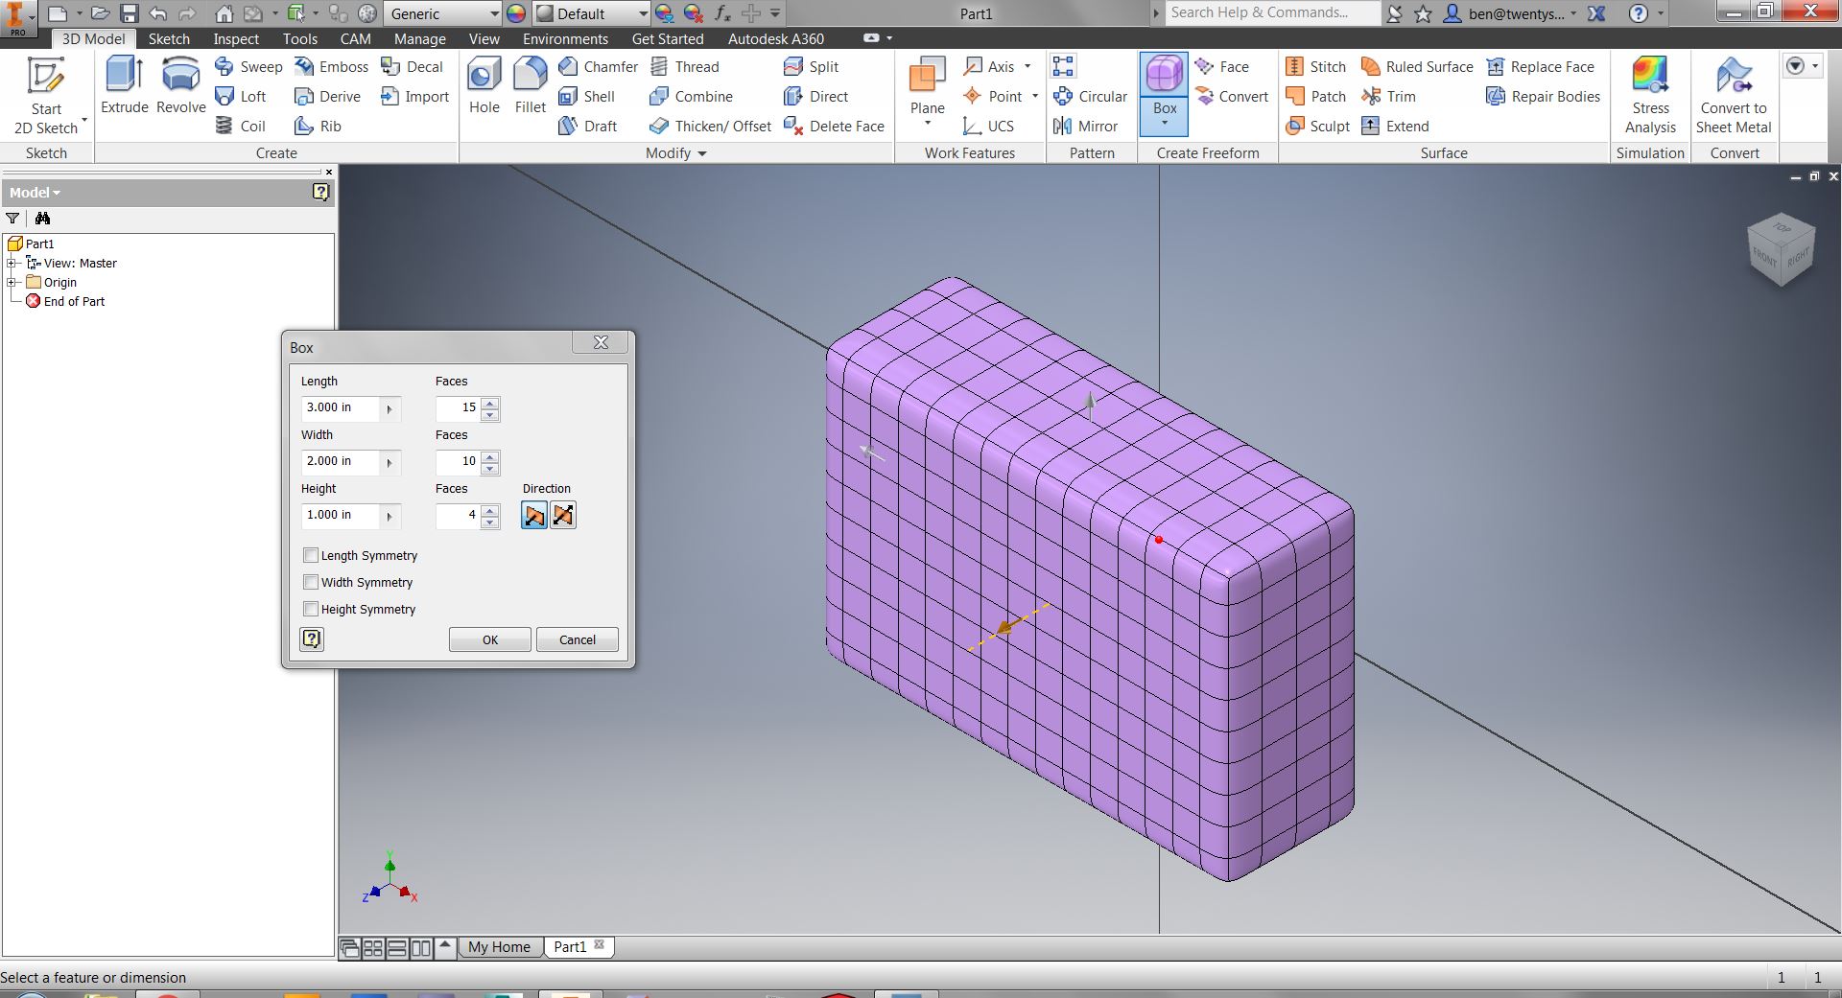The height and width of the screenshot is (998, 1842).
Task: Decrease the Width Faces count
Action: 490,469
